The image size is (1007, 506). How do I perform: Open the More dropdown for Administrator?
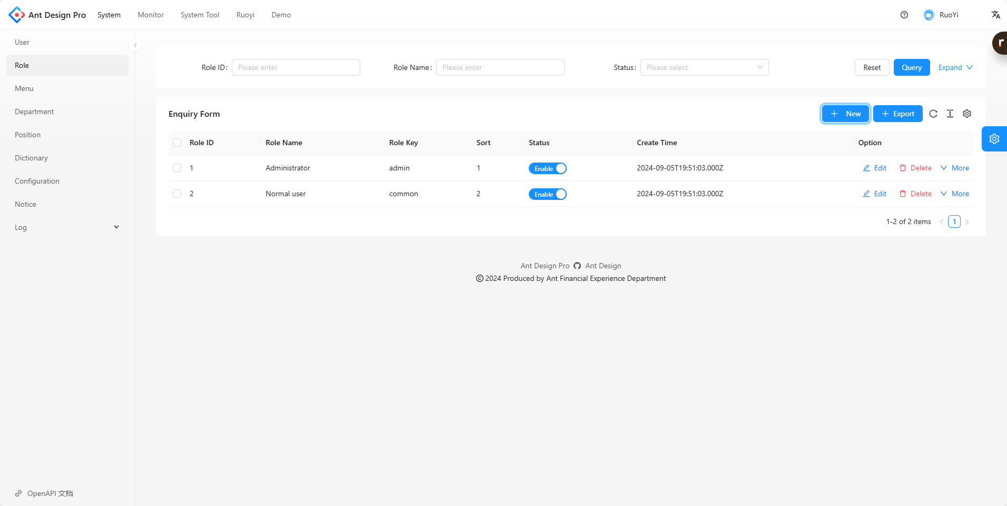point(955,168)
